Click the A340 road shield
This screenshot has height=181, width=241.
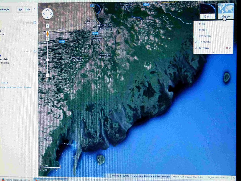coord(146,5)
